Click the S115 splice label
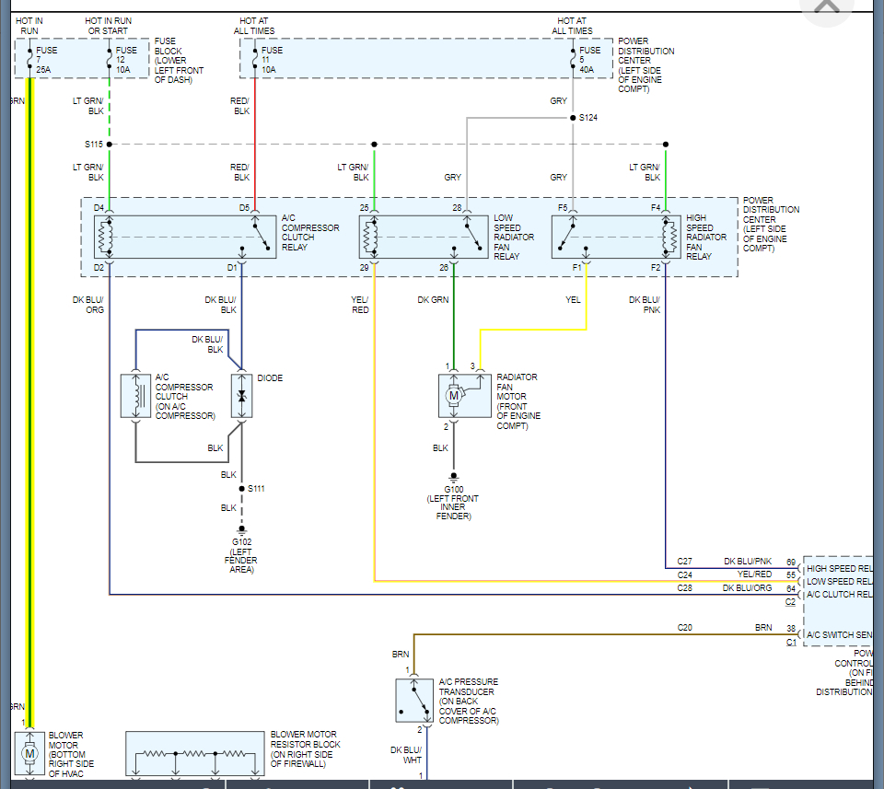 pyautogui.click(x=93, y=144)
